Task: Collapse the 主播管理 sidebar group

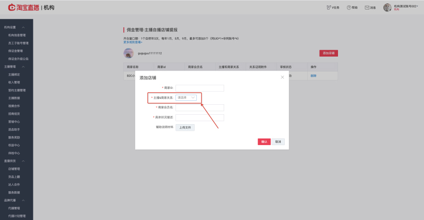Action: click(23, 67)
